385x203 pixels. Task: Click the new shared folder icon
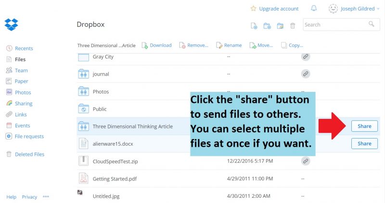point(280,25)
